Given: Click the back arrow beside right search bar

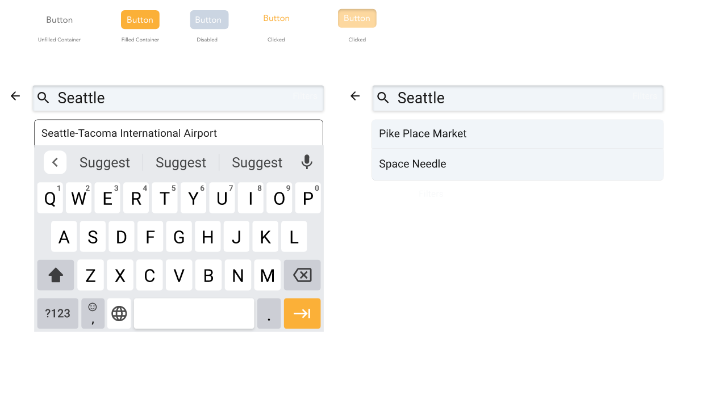Looking at the screenshot, I should (x=355, y=96).
